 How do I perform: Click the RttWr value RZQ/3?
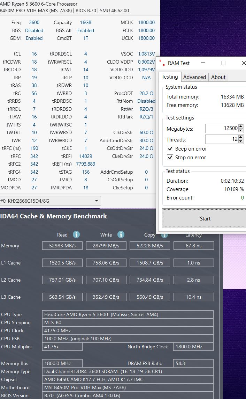[146, 109]
